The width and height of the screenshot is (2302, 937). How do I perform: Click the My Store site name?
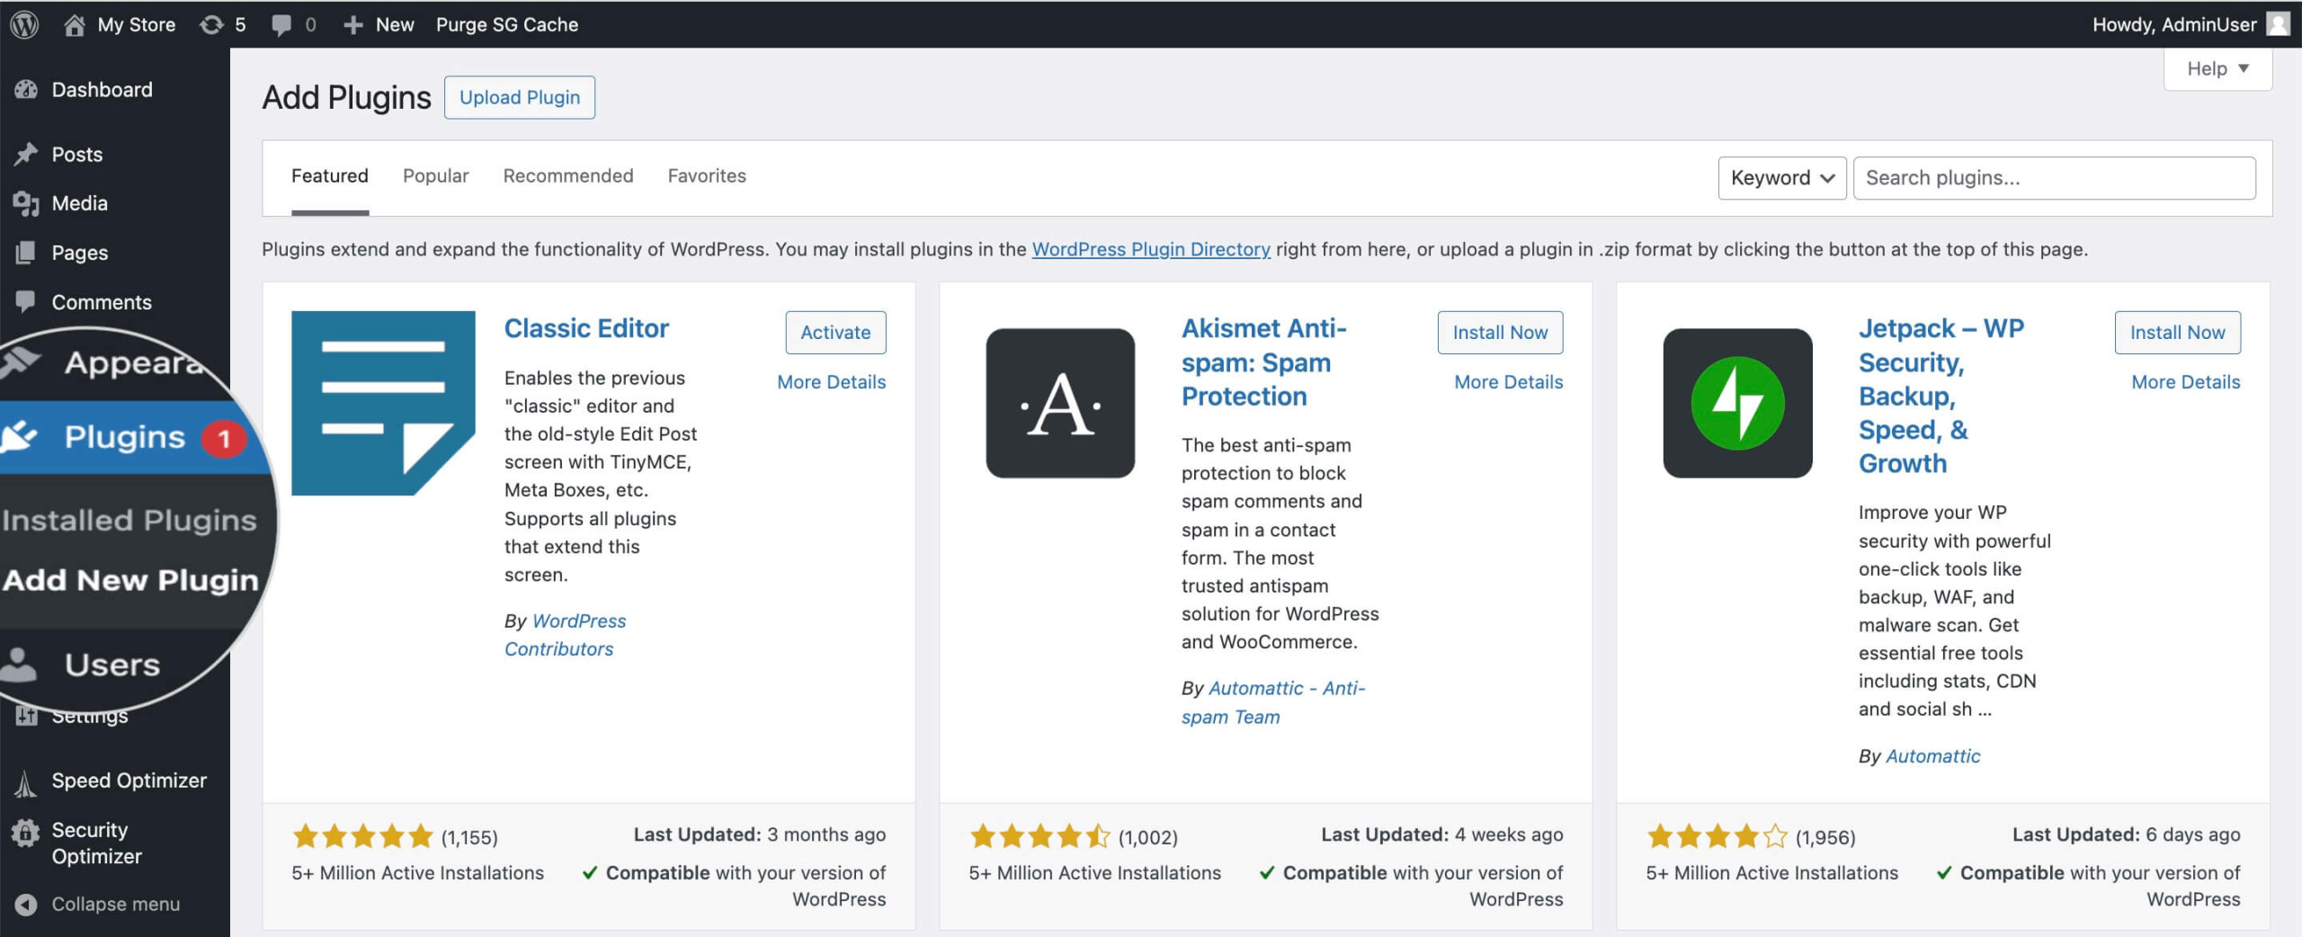137,24
